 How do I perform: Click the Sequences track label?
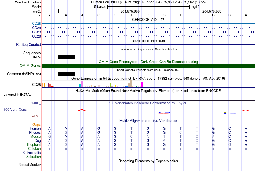(32, 53)
